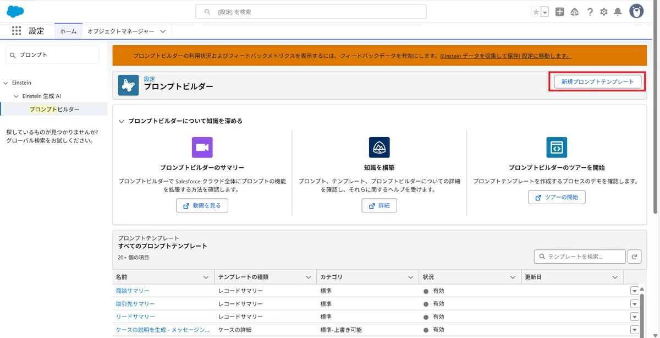This screenshot has height=338, width=660.
Task: Click the Trailhead guidance icon
Action: pos(574,12)
